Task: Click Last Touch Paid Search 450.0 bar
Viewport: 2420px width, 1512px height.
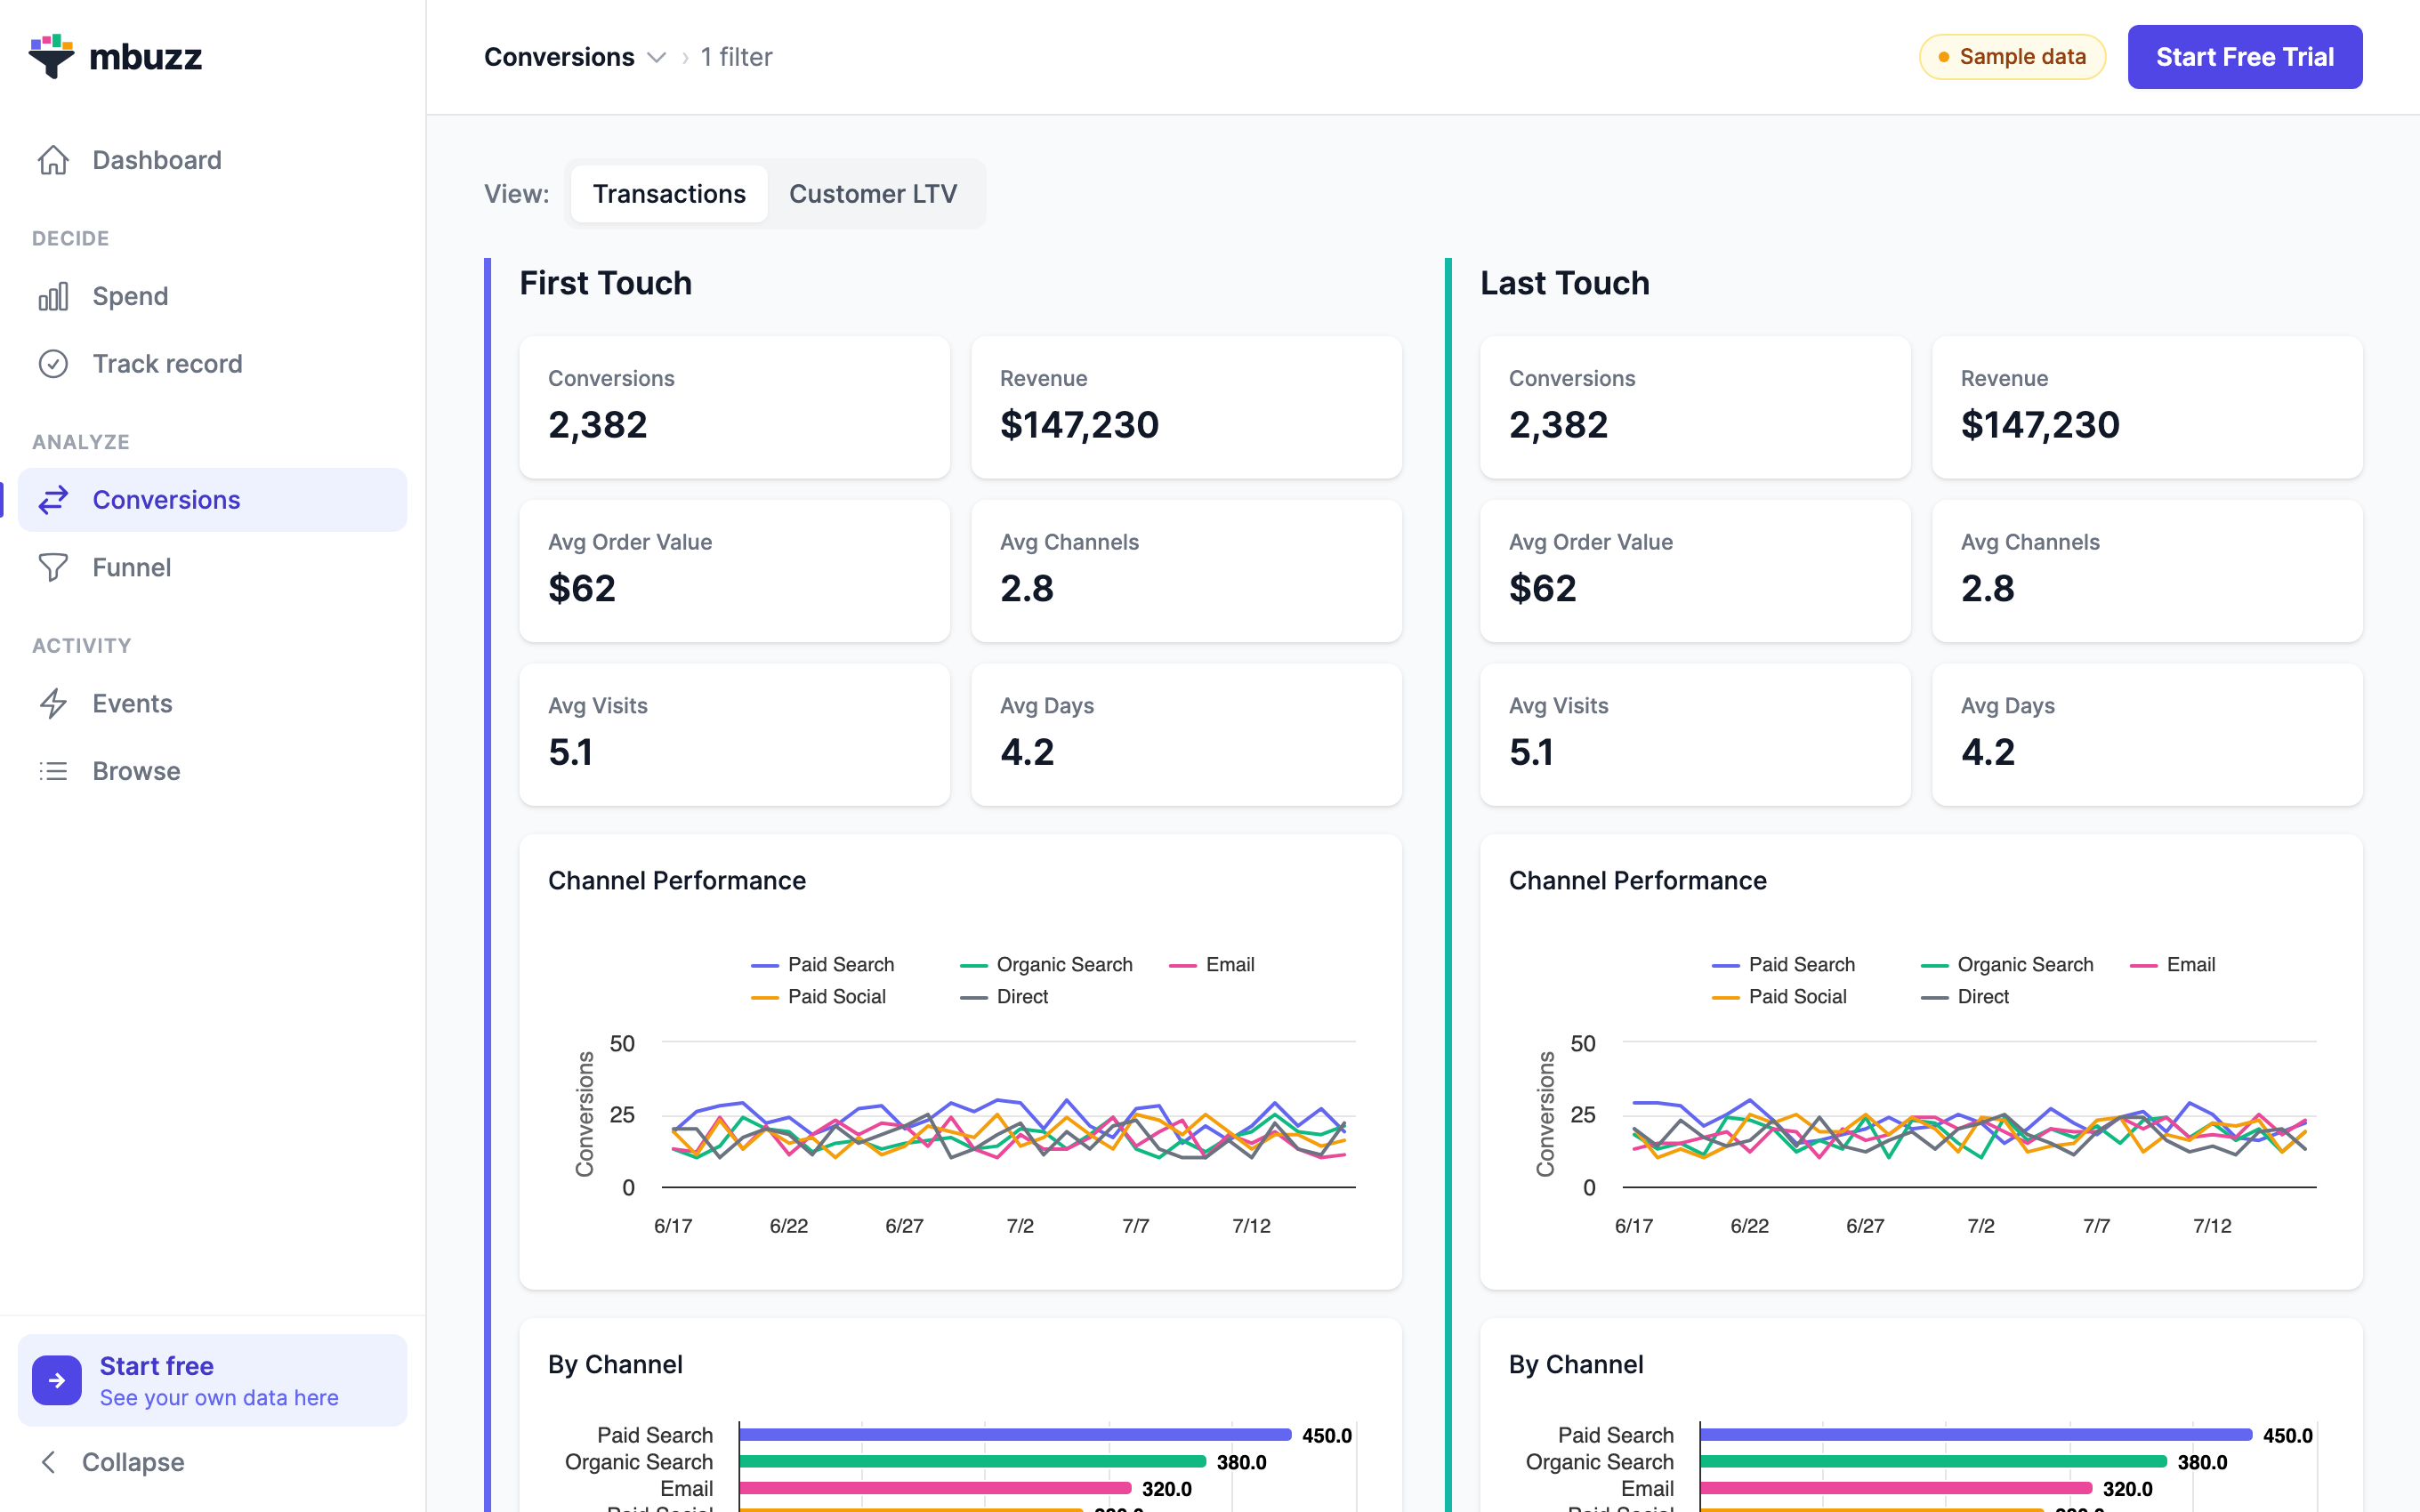Action: [x=1976, y=1435]
